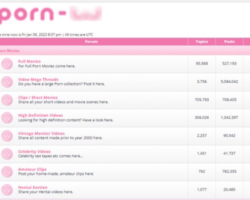250x200 pixels.
Task: Click the current time text Fri Jan 06, 2023
Action: click(41, 34)
